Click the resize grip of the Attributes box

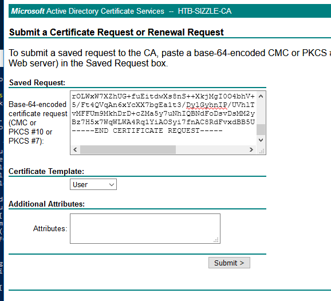216,240
